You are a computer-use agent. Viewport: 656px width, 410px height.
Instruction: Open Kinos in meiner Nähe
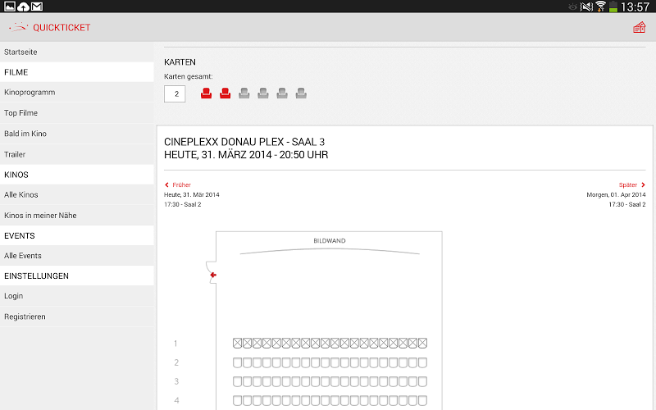point(77,215)
